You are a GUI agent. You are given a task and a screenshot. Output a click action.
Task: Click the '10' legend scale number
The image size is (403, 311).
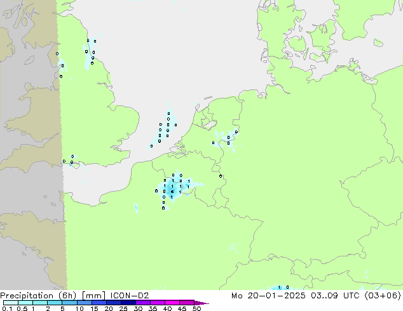click(x=79, y=308)
